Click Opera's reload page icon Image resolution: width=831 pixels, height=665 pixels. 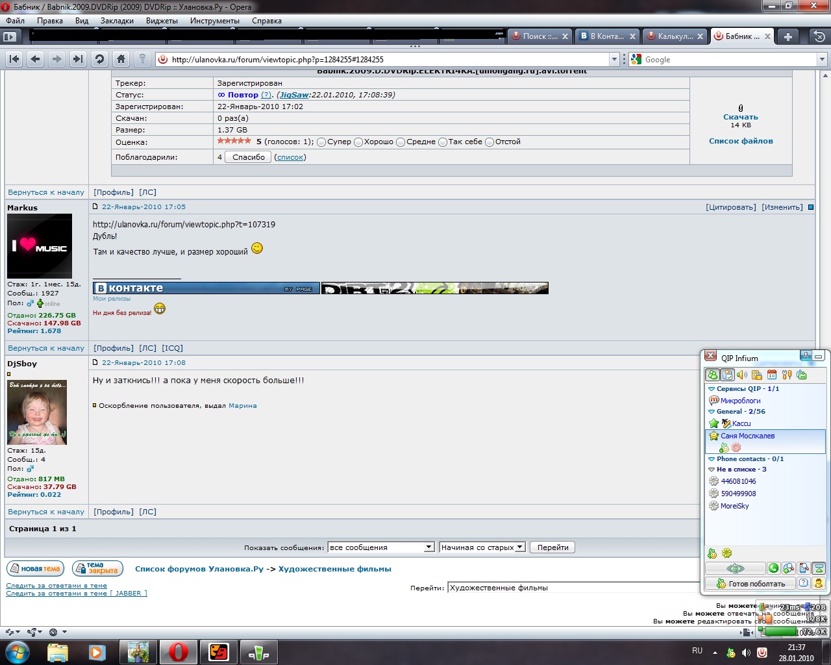tap(99, 59)
